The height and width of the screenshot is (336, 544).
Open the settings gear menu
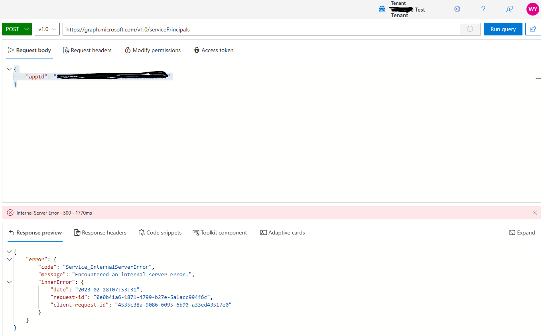pyautogui.click(x=457, y=9)
